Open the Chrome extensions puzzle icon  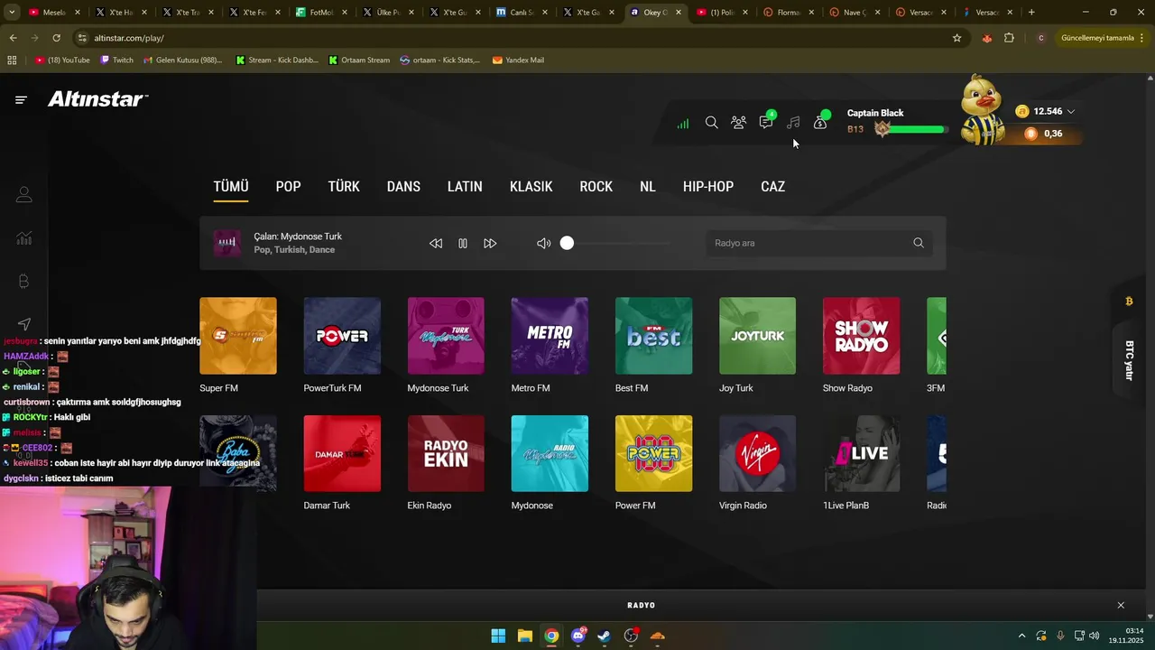coord(1009,38)
